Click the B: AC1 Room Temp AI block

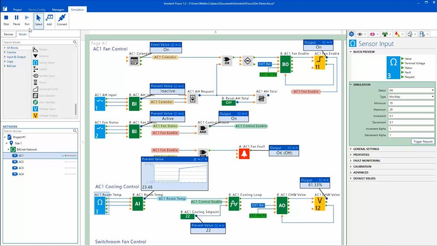(137, 204)
